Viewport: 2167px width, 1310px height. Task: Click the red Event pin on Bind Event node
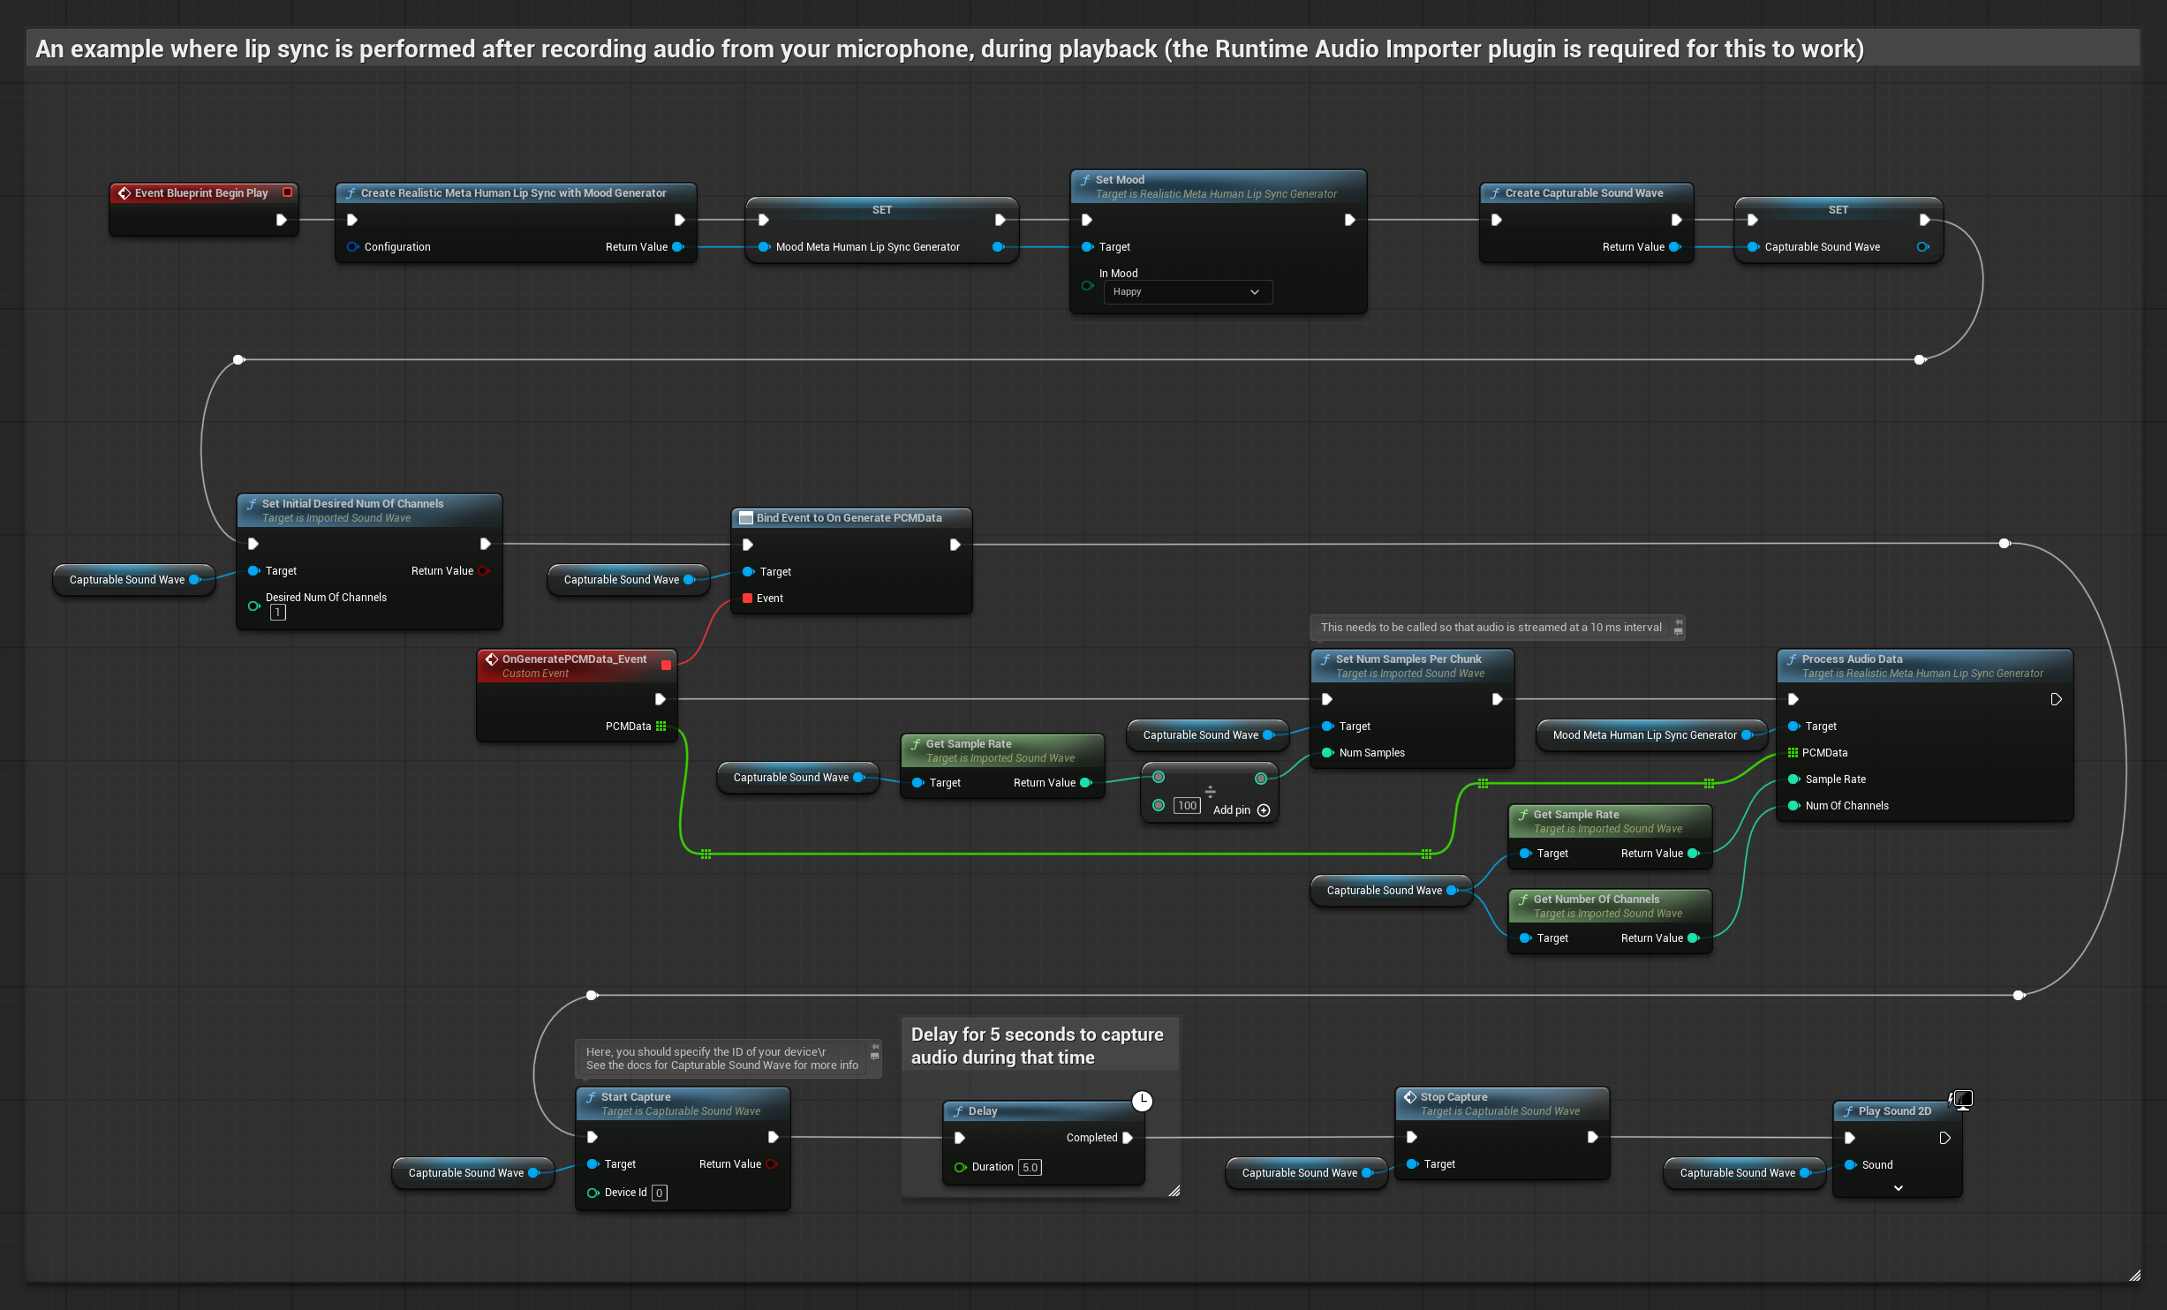747,599
